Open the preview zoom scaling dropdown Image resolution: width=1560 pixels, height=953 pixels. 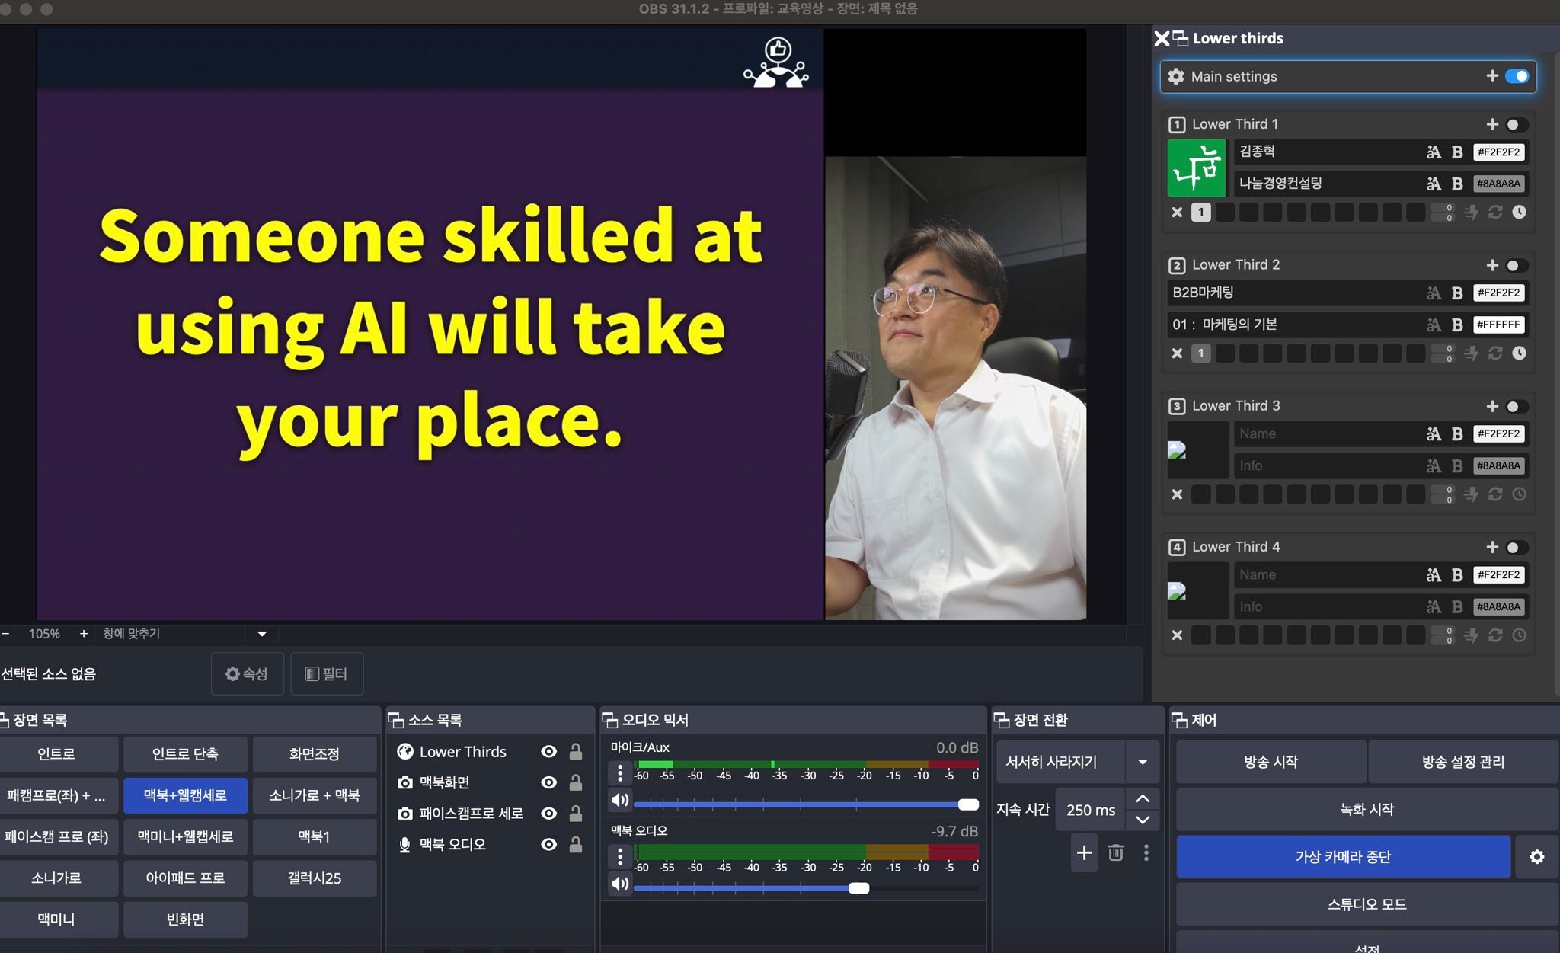(261, 634)
